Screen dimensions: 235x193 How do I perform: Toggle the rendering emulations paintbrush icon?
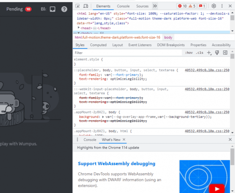217,52
